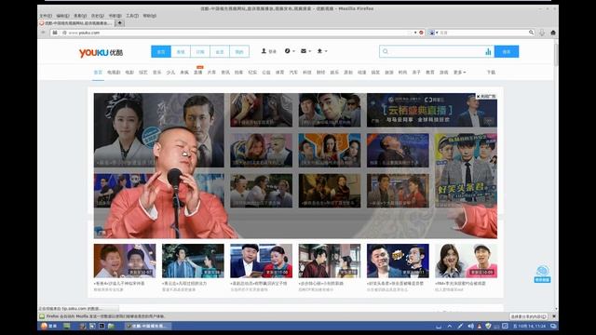Screen dimensions: 596x335
Task: Expand the system tray hidden icons arrow
Action: click(x=450, y=326)
